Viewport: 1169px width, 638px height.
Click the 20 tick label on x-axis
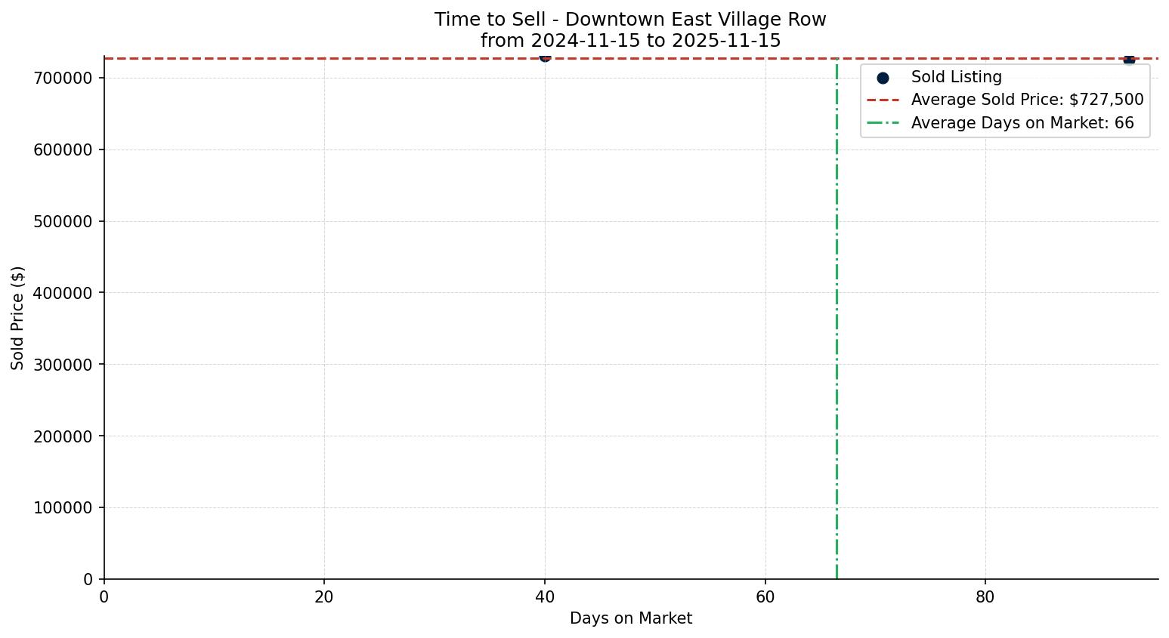(324, 597)
